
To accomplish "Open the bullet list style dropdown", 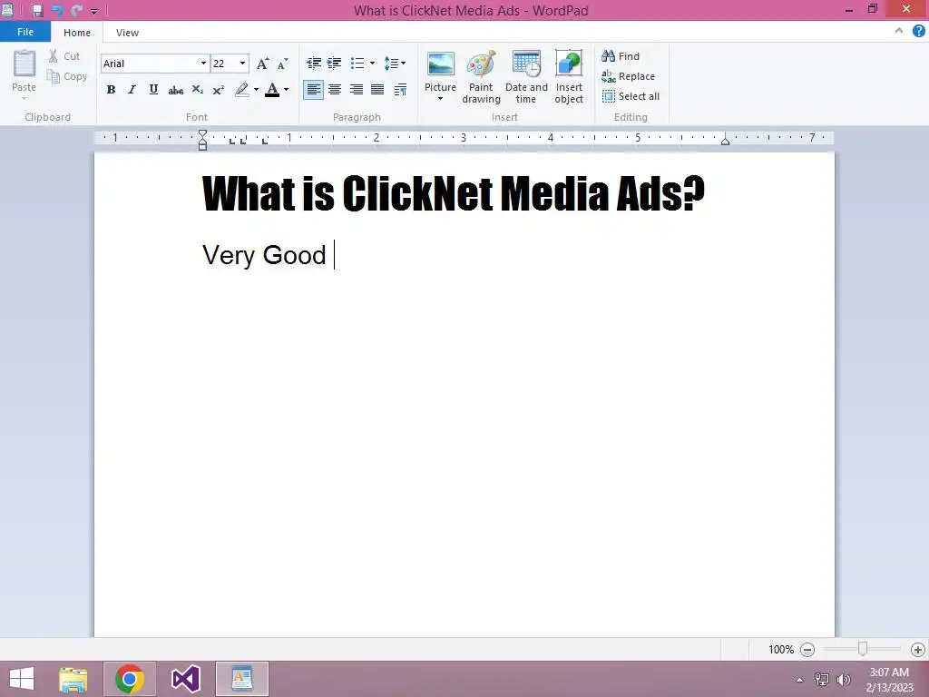I will tap(372, 63).
